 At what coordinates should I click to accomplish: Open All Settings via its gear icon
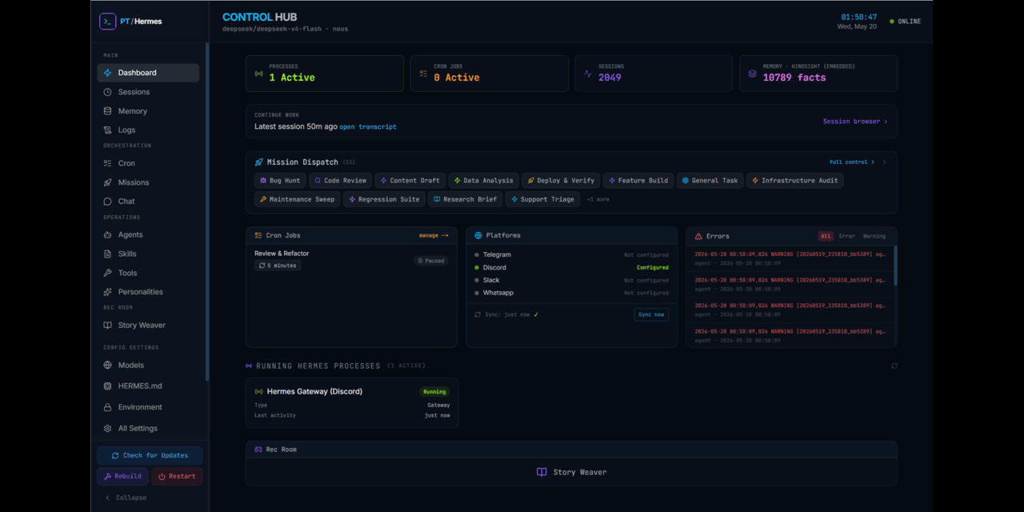tap(108, 429)
